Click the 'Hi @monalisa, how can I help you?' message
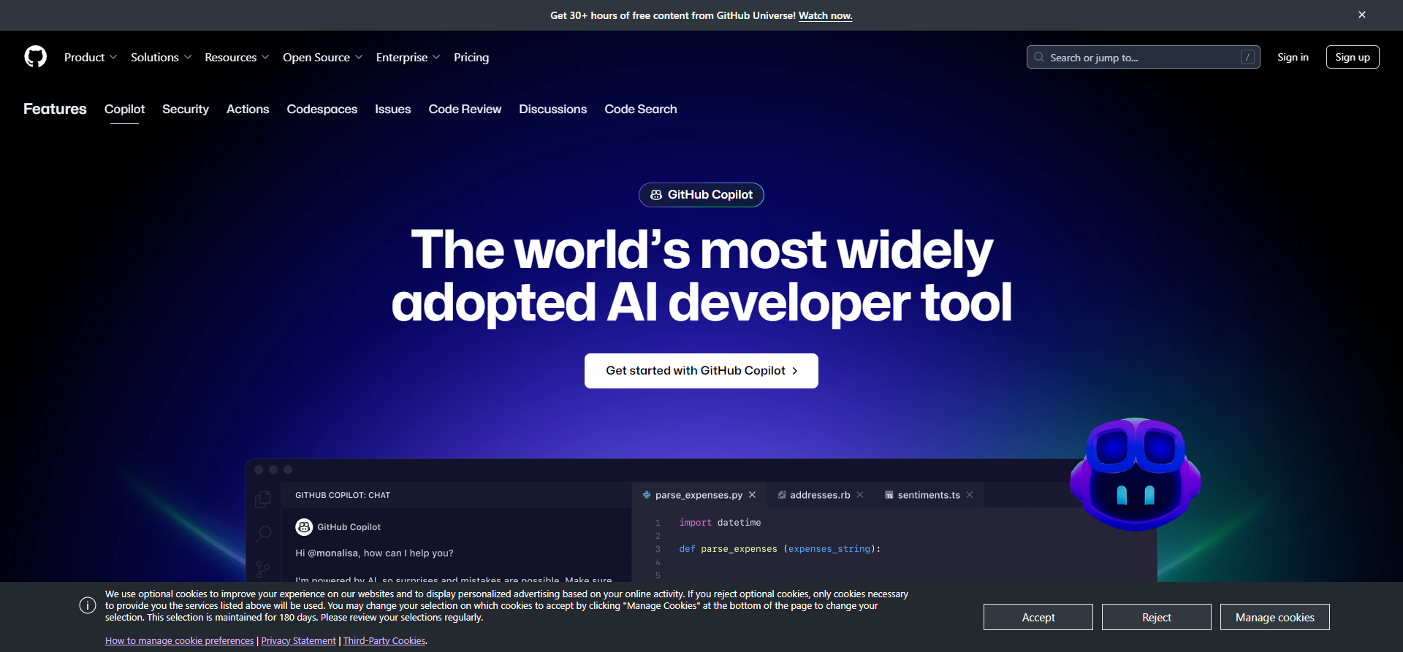Screen dimensions: 1403x652 (374, 553)
